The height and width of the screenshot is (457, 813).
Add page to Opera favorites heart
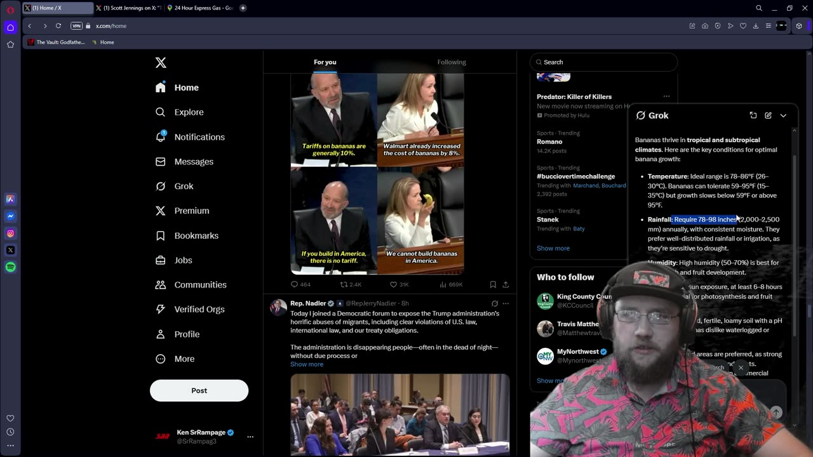coord(743,26)
